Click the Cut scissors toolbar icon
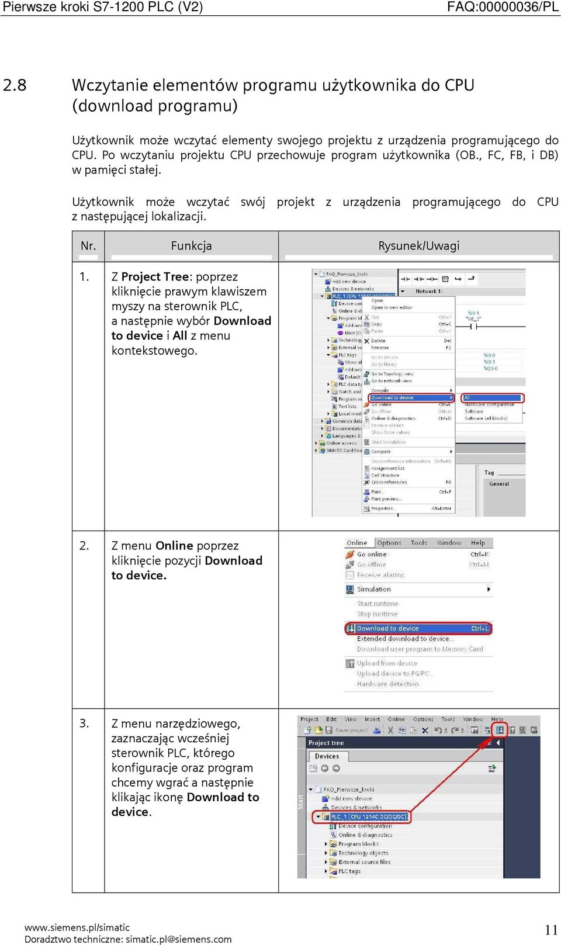561x945 pixels. click(x=390, y=730)
